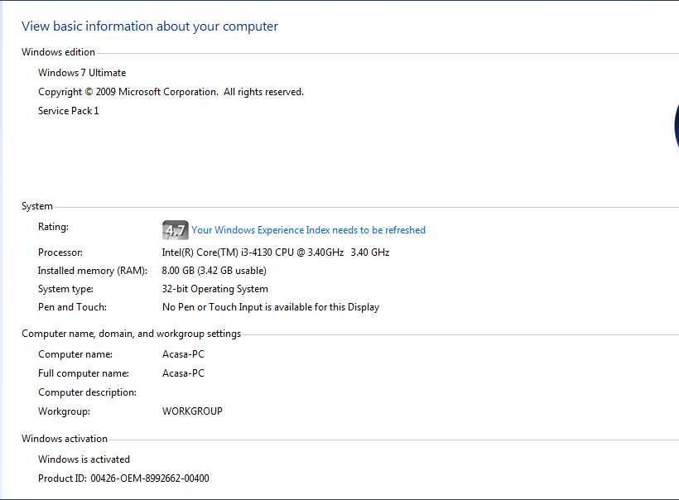Click the 'System' section header
This screenshot has width=679, height=500.
tap(36, 206)
